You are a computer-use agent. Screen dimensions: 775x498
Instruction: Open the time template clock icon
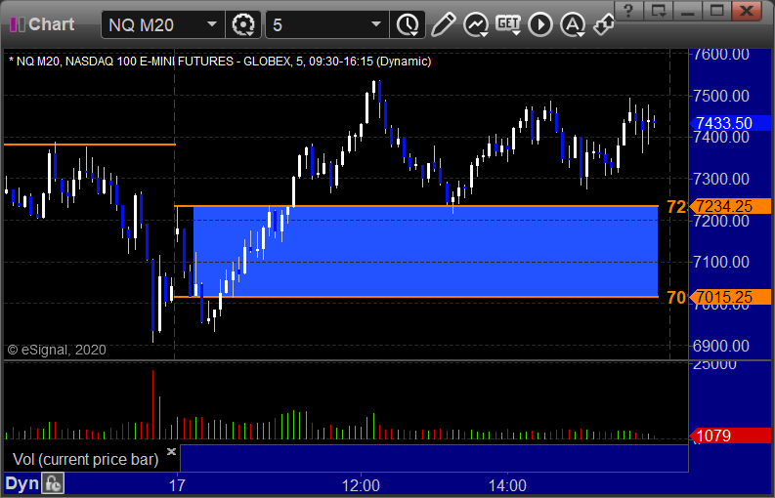[408, 24]
